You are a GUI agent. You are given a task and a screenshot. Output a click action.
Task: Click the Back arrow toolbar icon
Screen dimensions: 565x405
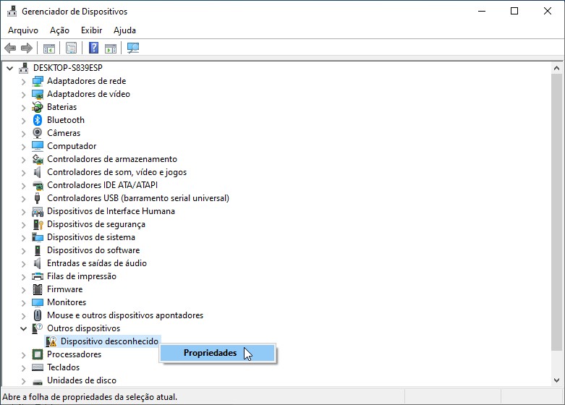pos(10,48)
